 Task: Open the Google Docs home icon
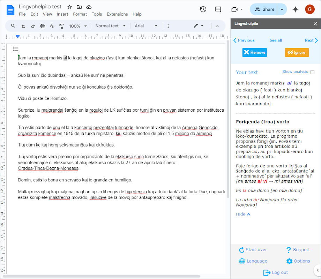(10, 10)
